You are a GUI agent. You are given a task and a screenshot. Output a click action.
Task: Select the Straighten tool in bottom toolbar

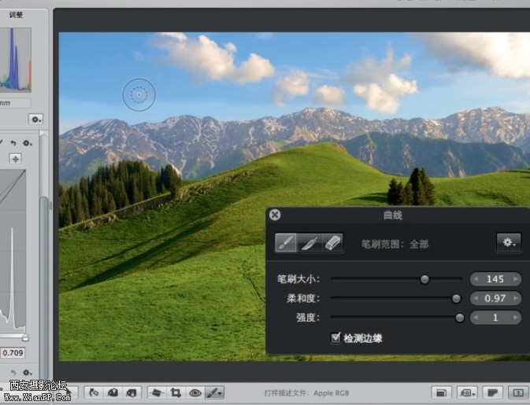(x=156, y=392)
